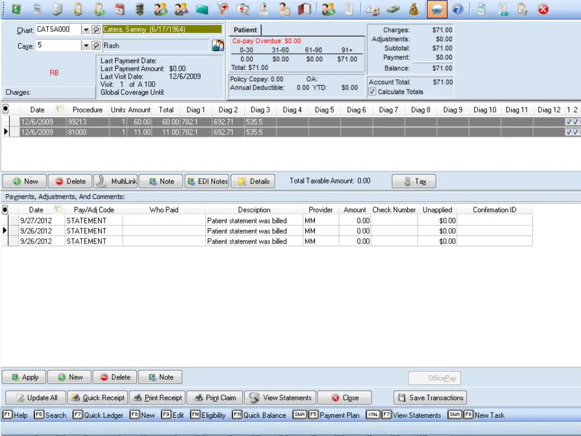
Task: Click New in the charges button row
Action: click(25, 181)
